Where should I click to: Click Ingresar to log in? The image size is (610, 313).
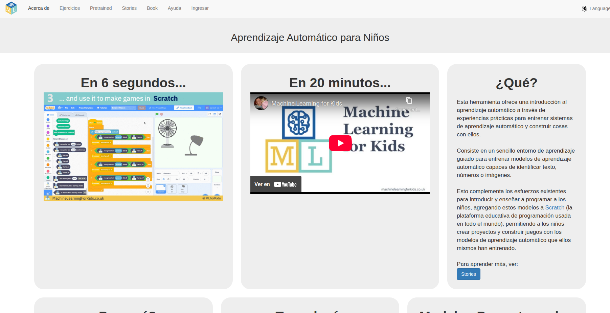(200, 8)
